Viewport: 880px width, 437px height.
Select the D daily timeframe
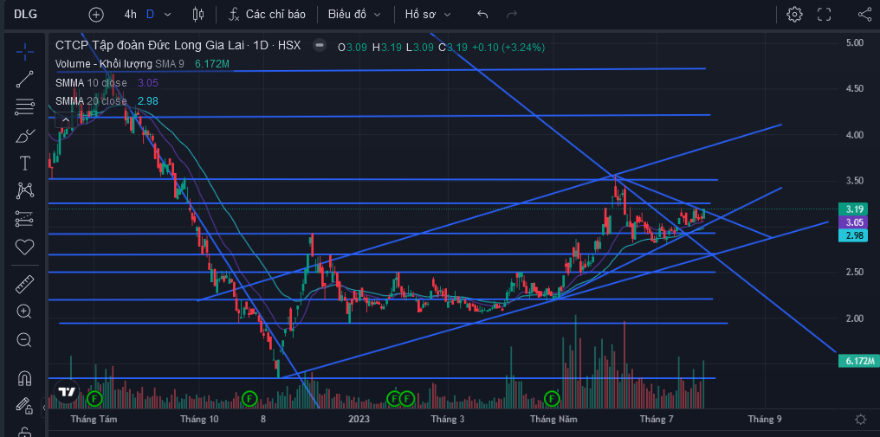pyautogui.click(x=150, y=15)
